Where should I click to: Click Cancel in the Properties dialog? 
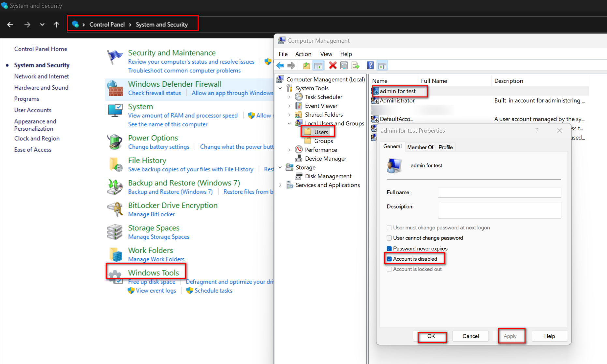[470, 336]
